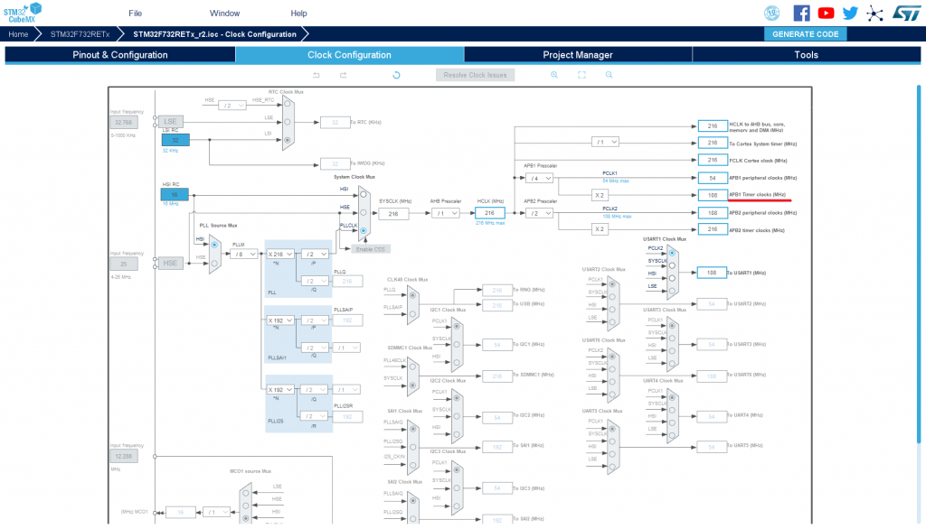Select SYSCLK in USART1 Clock Mux
The image size is (926, 529).
coord(672,265)
